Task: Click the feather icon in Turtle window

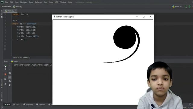Action: (x=54, y=17)
